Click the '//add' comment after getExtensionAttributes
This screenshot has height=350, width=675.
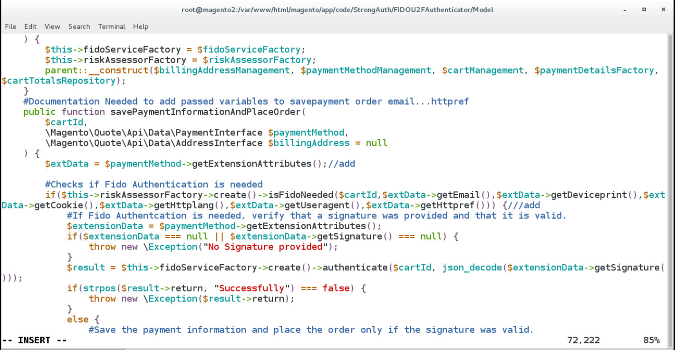(x=342, y=164)
